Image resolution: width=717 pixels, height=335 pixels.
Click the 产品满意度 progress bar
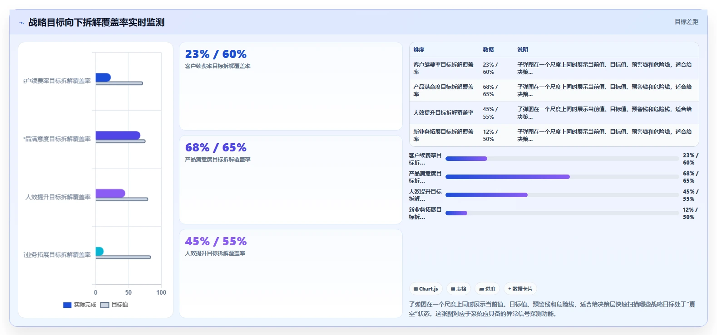[562, 177]
